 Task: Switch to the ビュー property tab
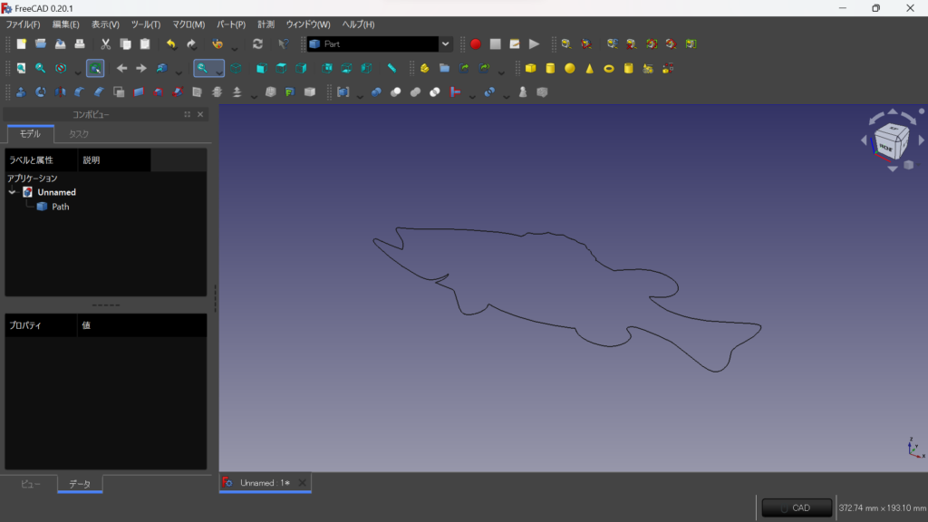31,484
